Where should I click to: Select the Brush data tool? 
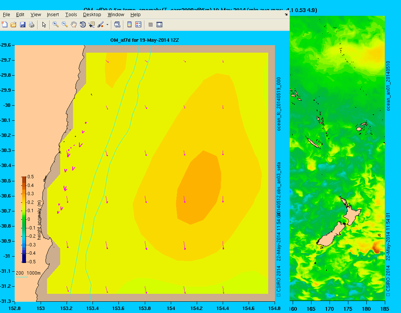point(100,24)
